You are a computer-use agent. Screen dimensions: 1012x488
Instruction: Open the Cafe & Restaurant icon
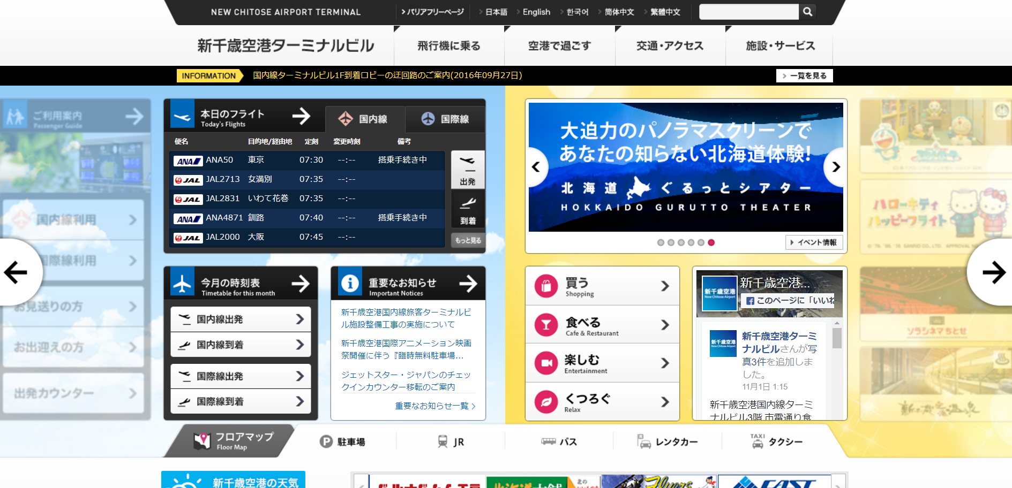click(546, 325)
